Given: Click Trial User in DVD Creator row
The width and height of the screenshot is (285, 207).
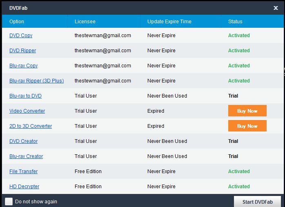Looking at the screenshot, I should (86, 141).
